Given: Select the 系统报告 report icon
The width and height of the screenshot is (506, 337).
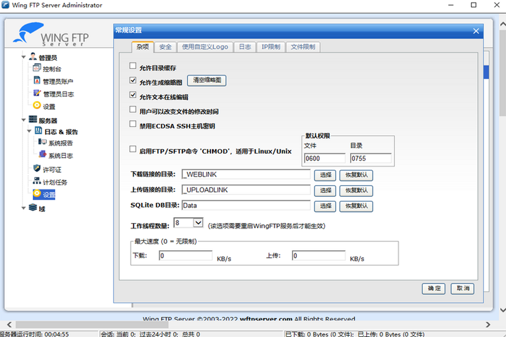Looking at the screenshot, I should pos(42,142).
